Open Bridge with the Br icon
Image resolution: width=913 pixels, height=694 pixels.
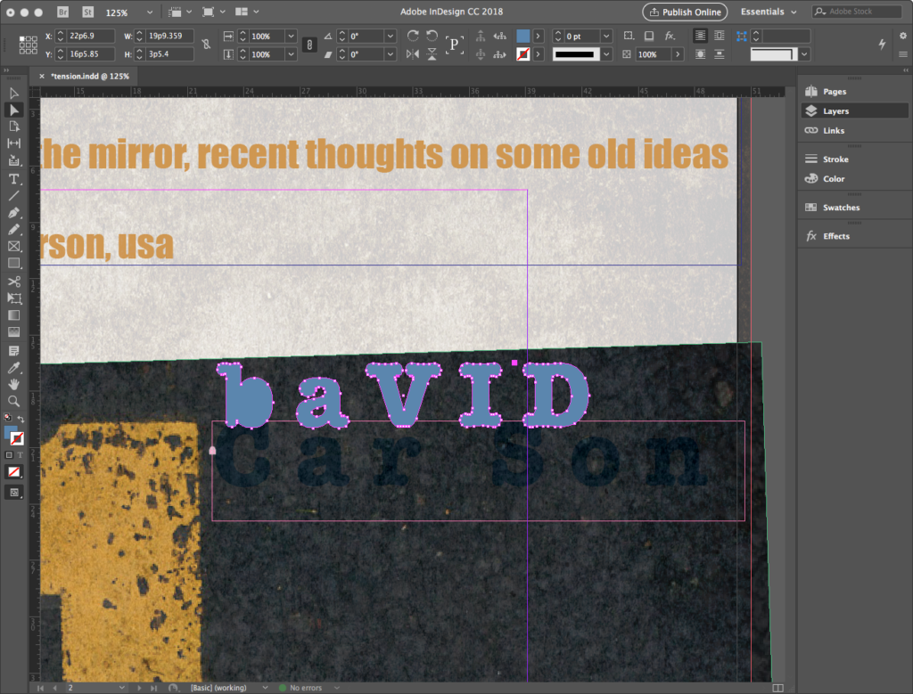tap(62, 12)
